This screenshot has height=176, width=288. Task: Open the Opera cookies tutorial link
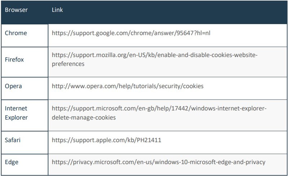click(127, 86)
